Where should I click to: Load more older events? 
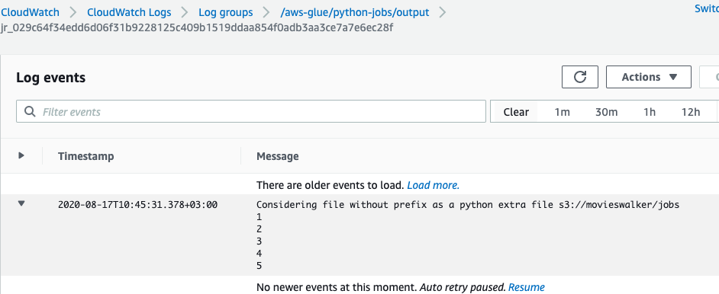pos(433,185)
